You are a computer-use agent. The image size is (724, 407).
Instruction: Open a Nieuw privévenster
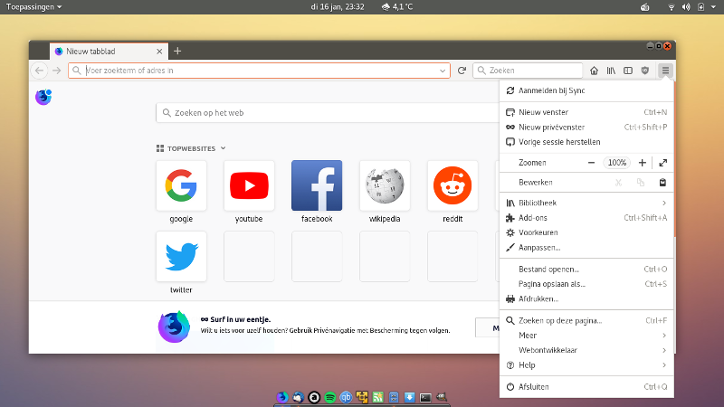pos(586,127)
